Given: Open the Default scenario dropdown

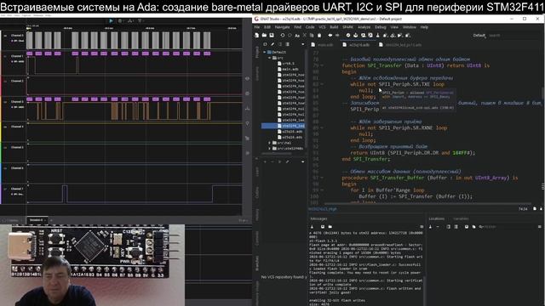Looking at the screenshot, I should 479,36.
